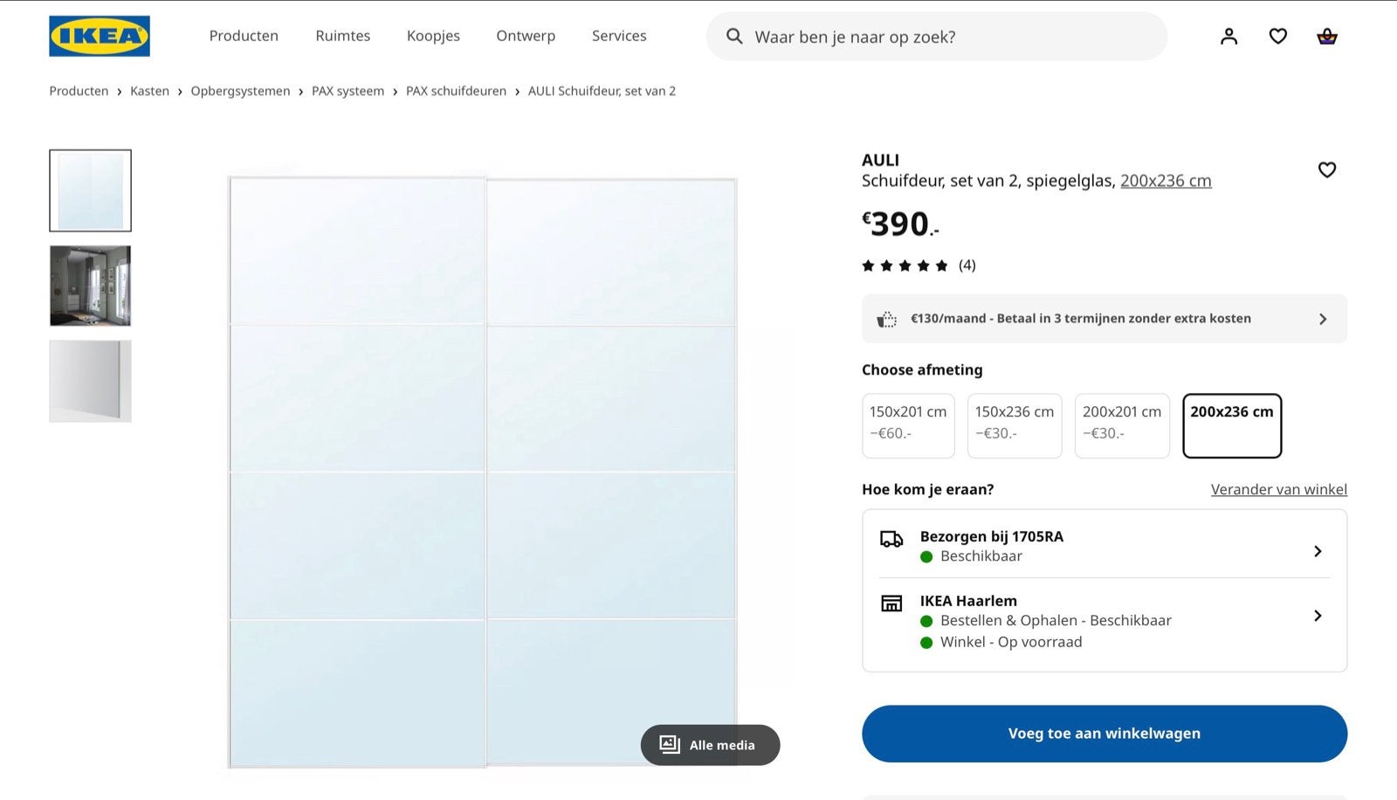
Task: Open Alle media gallery button
Action: click(710, 745)
